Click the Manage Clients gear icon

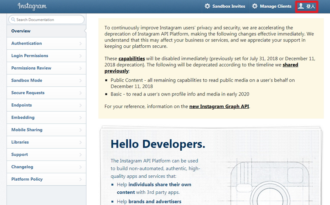coord(255,6)
